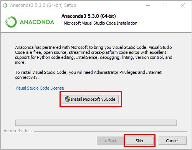Image resolution: width=192 pixels, height=150 pixels.
Task: Click the ANACONDA wordmark text
Action: (37, 22)
